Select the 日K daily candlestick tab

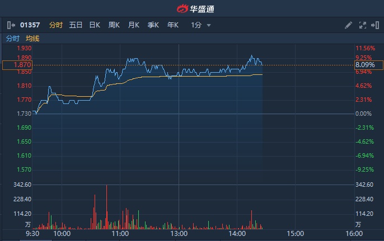(95, 25)
